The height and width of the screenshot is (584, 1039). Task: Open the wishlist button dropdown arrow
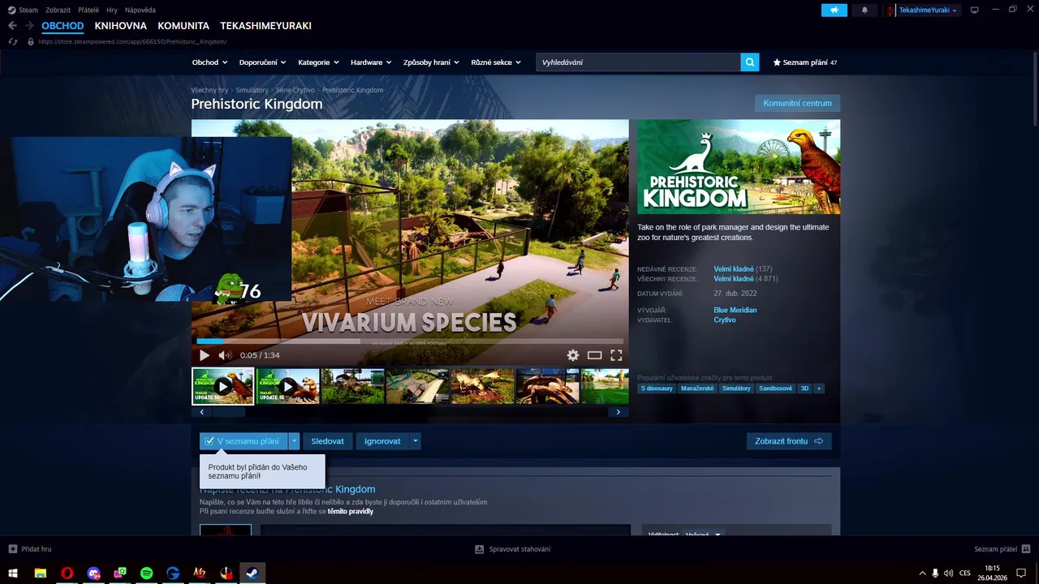294,441
